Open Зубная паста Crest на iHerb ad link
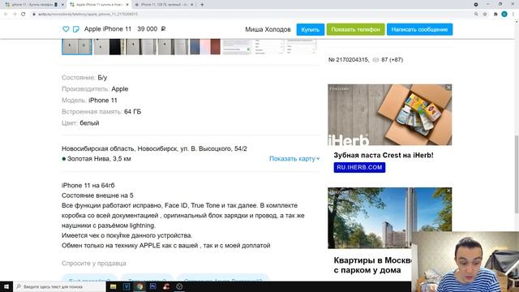The height and width of the screenshot is (292, 519). click(x=384, y=155)
